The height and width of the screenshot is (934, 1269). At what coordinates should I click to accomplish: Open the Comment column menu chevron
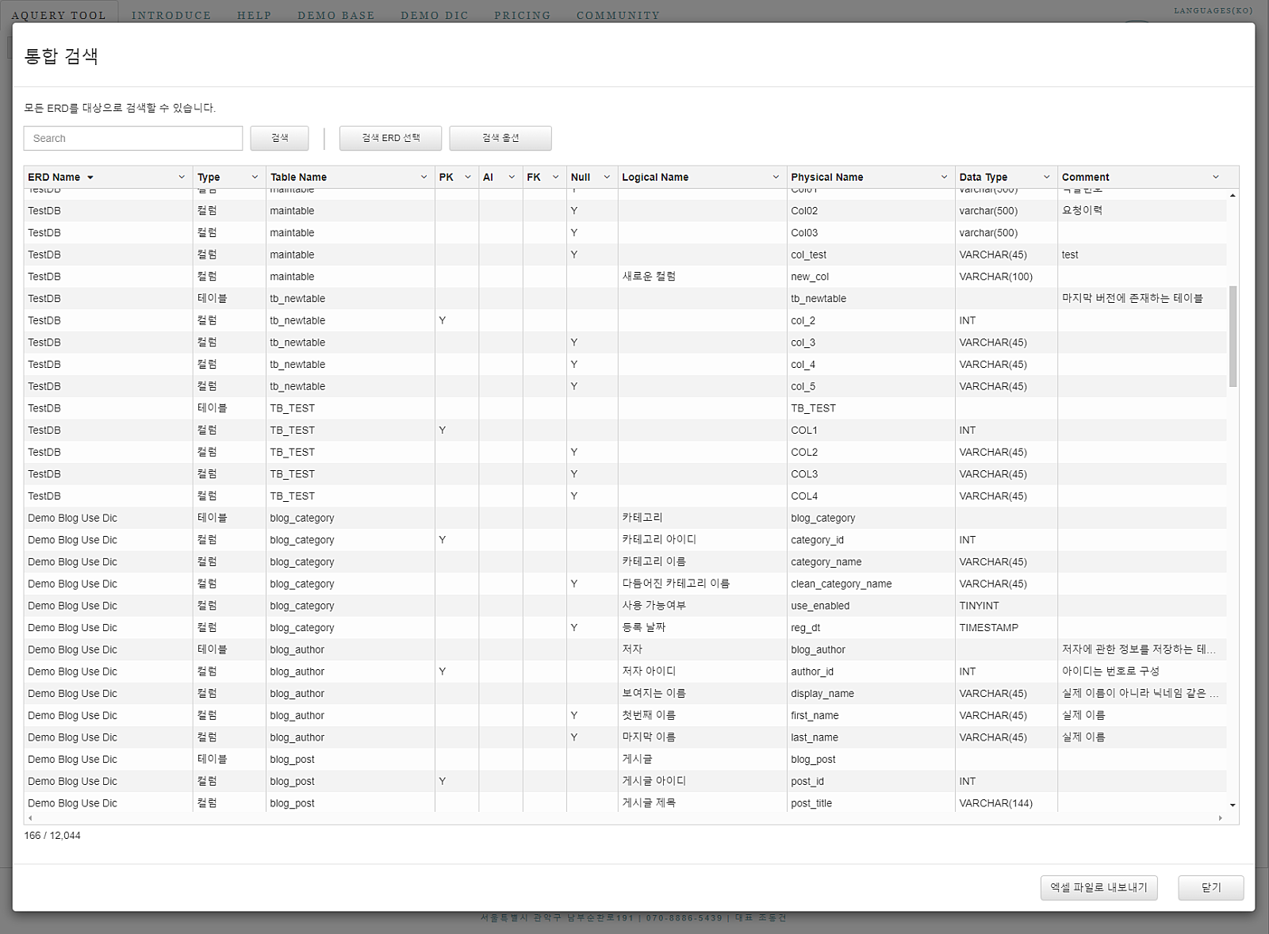click(x=1215, y=178)
